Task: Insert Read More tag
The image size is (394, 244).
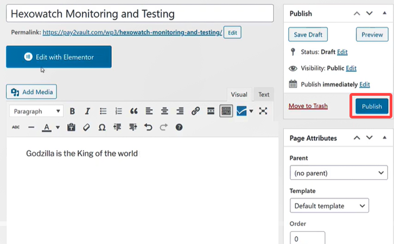Action: [211, 111]
